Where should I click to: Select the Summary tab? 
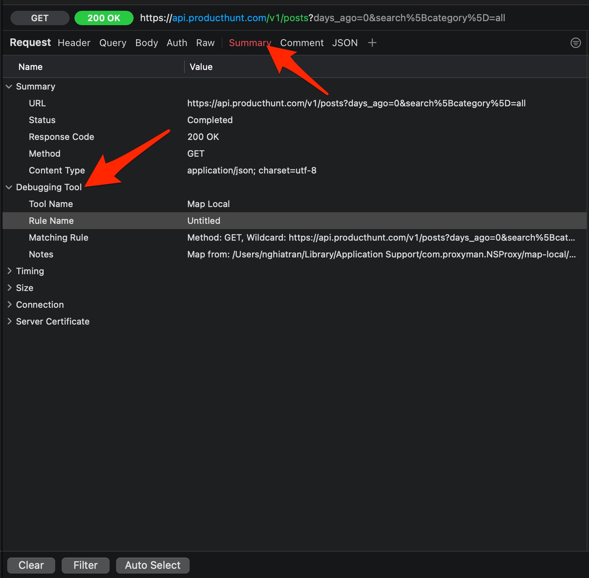tap(250, 43)
